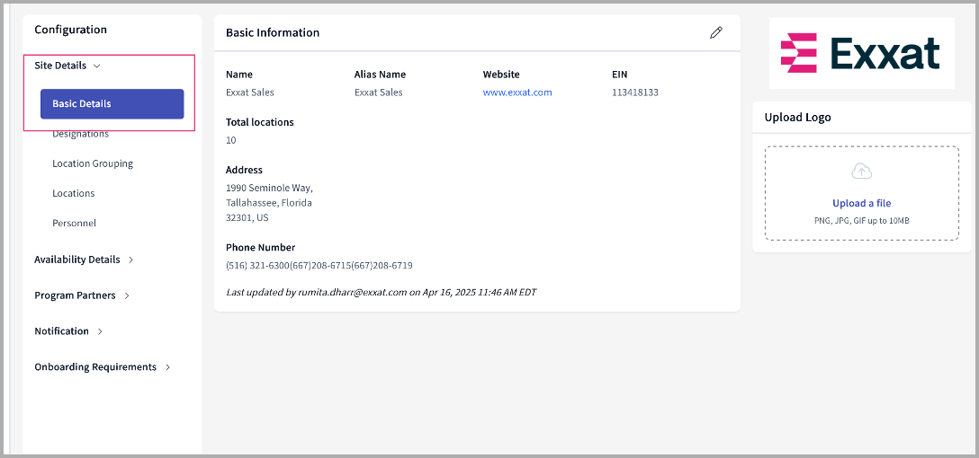The height and width of the screenshot is (458, 979).
Task: Click the EIN number 113418133
Action: point(634,92)
